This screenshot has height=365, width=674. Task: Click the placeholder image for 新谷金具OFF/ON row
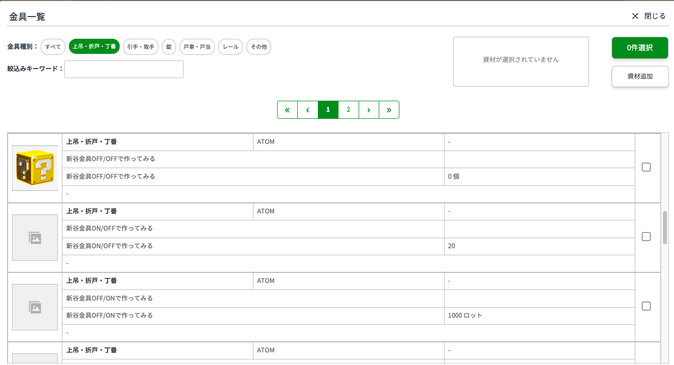35,307
